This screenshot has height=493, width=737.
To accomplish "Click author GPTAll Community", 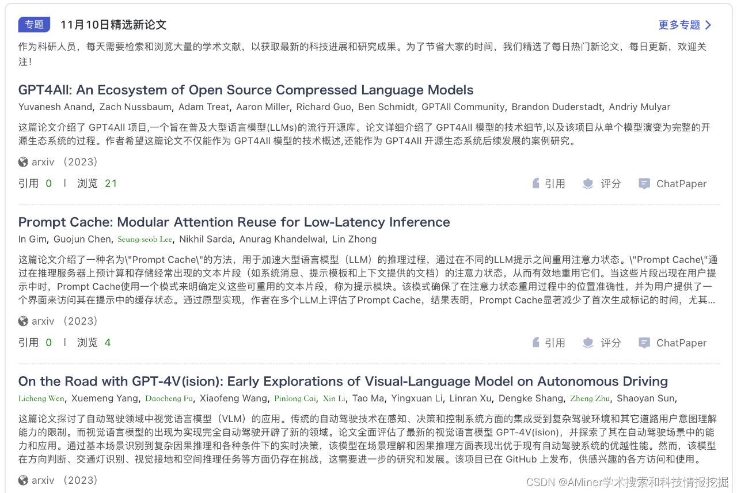I will (463, 107).
